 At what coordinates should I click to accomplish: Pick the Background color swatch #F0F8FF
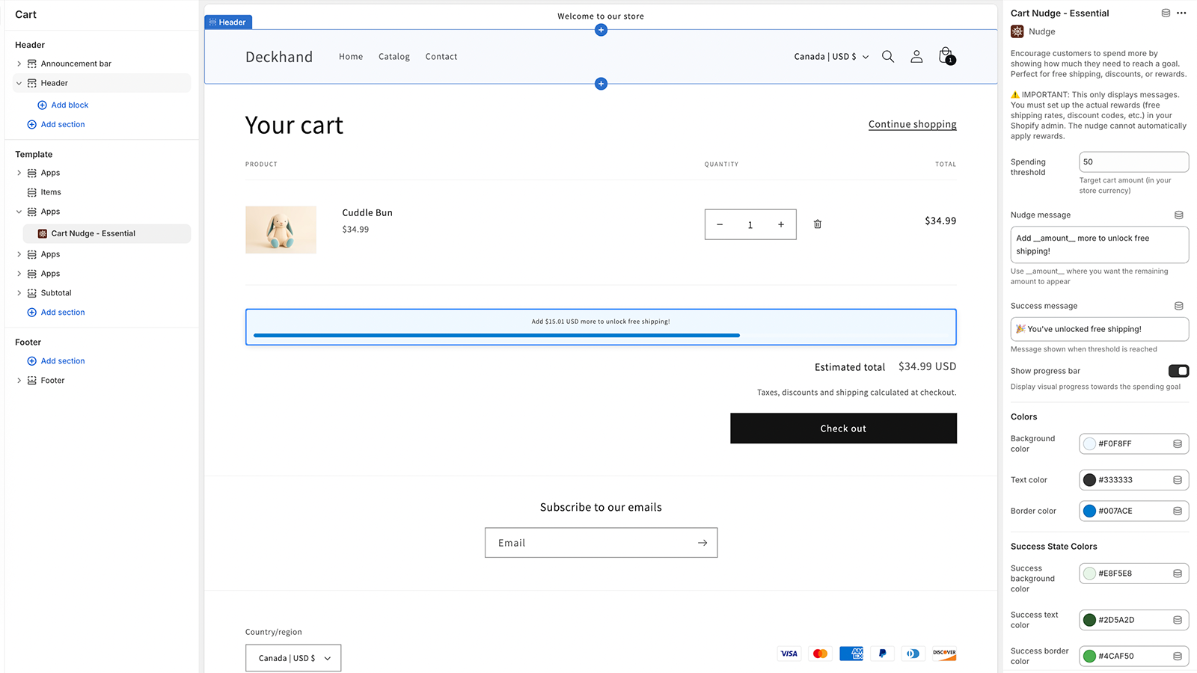[1089, 444]
